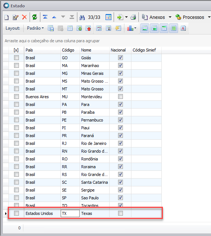
Task: Click the printer icon
Action: 133,17
